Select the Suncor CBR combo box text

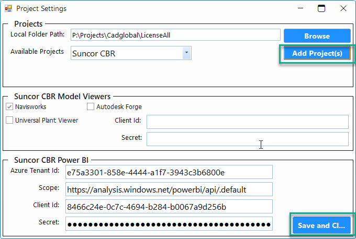pos(126,53)
